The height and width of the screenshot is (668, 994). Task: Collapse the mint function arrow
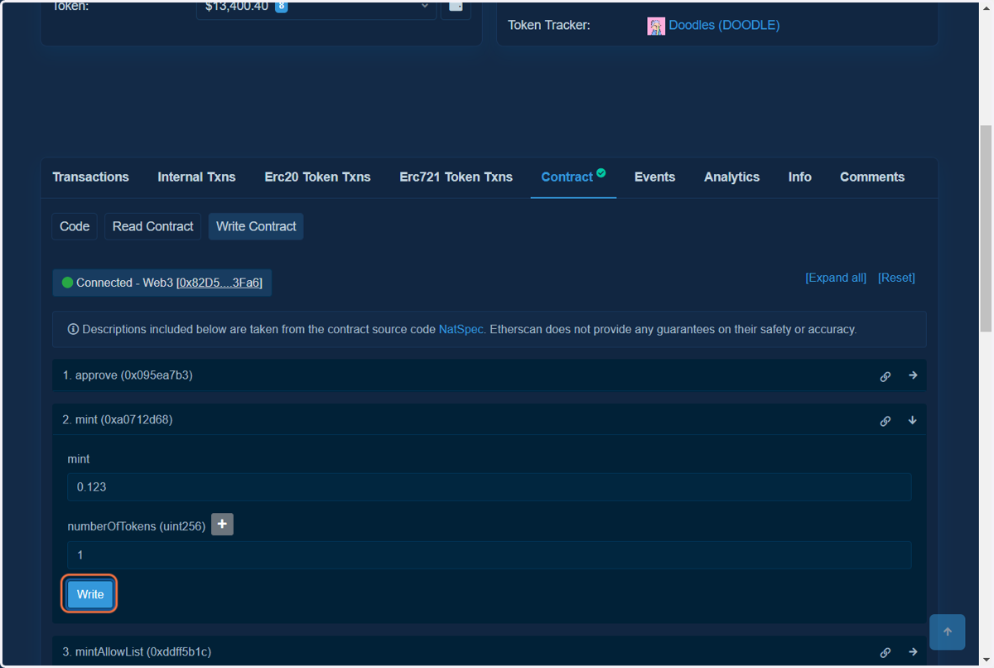click(913, 420)
